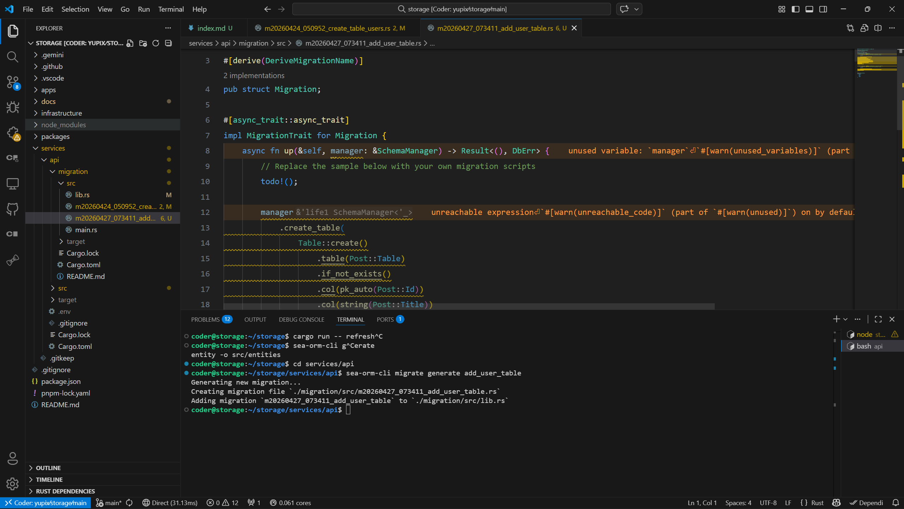The image size is (904, 509).
Task: Click the Split Editor Right icon
Action: 878,28
